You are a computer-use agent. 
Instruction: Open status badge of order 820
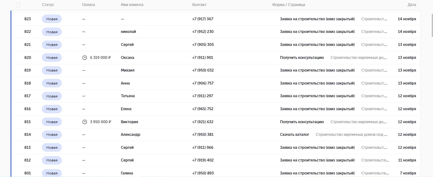52,58
